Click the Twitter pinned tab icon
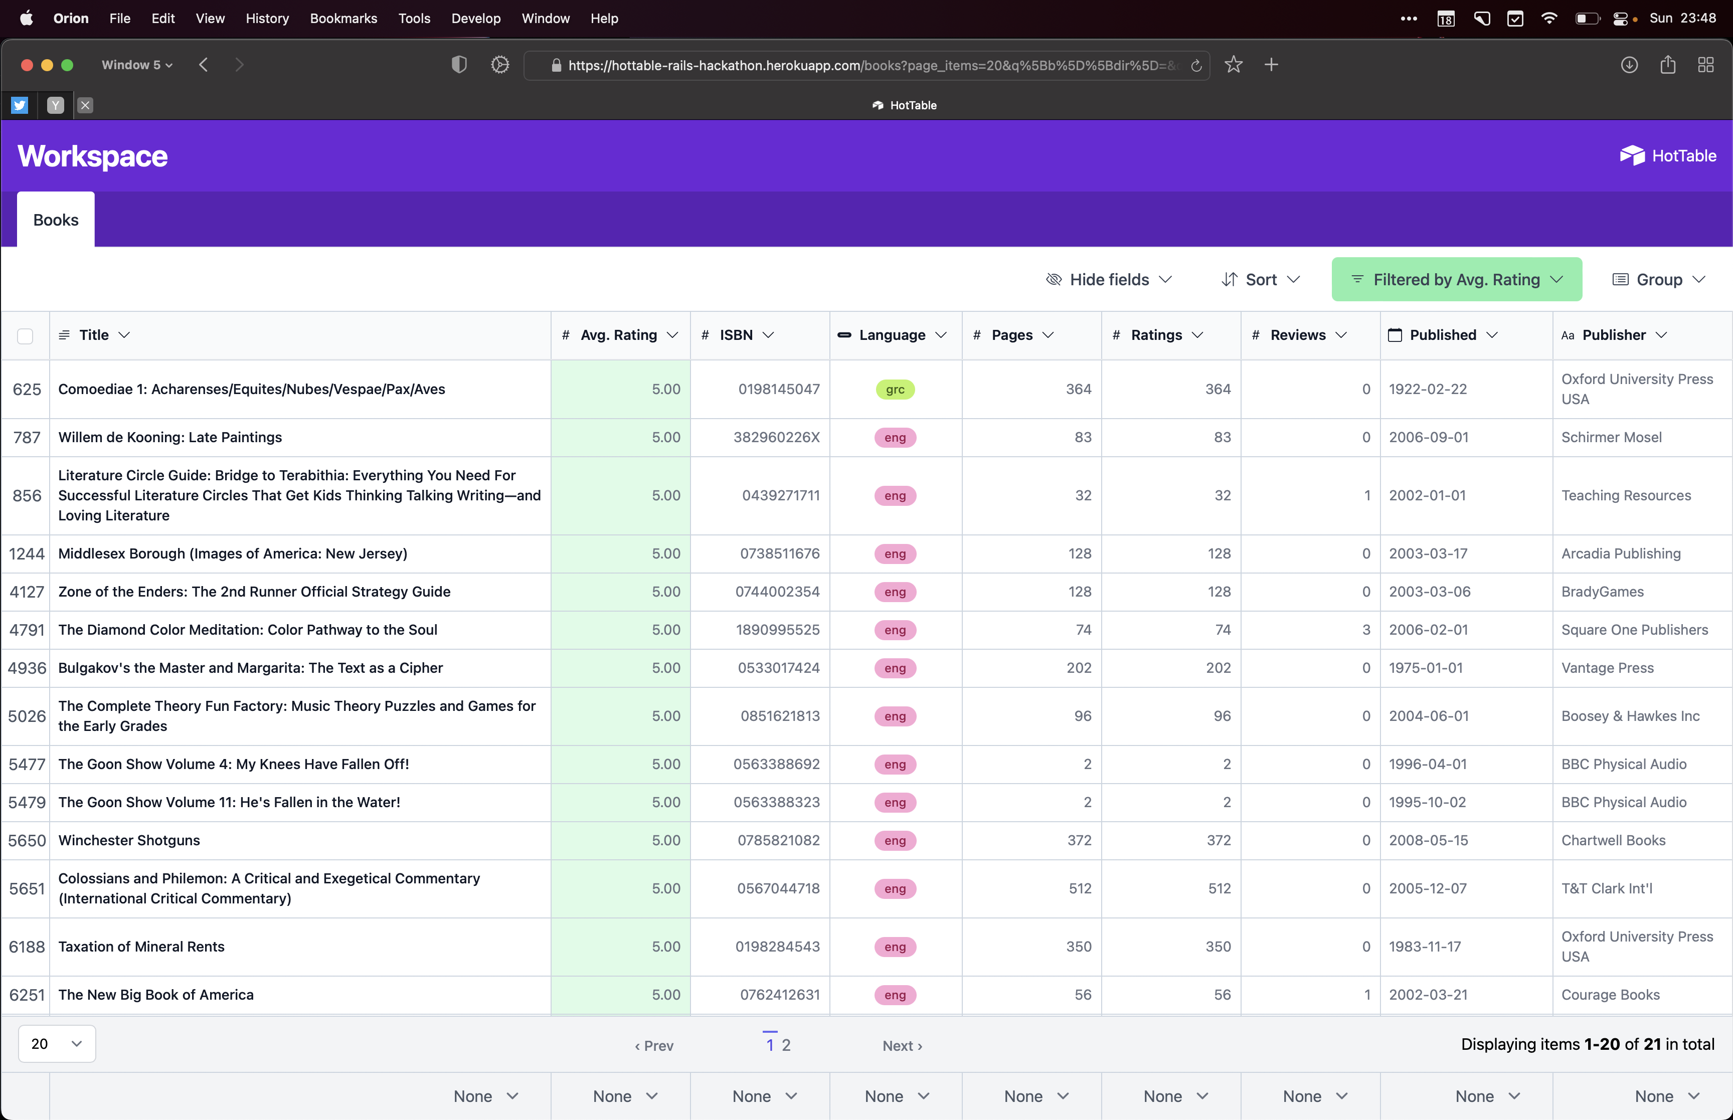 tap(20, 105)
